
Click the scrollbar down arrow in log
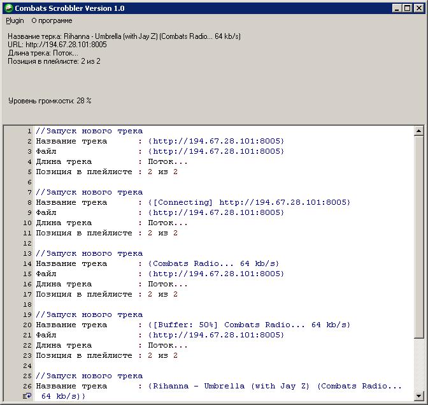pos(418,395)
